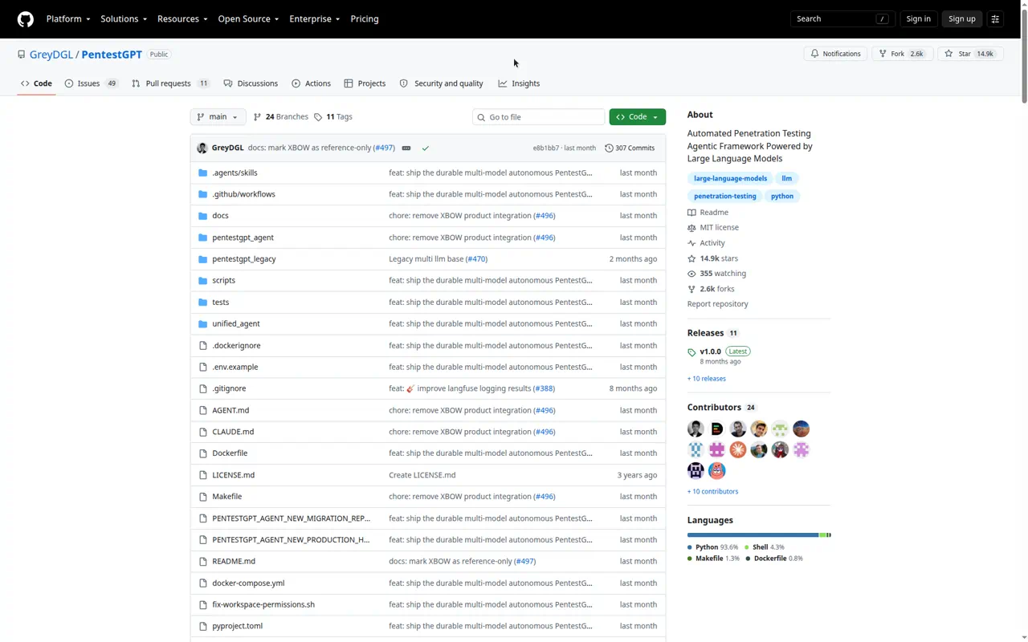Click the commit status check mark
Image resolution: width=1028 pixels, height=642 pixels.
coord(426,148)
